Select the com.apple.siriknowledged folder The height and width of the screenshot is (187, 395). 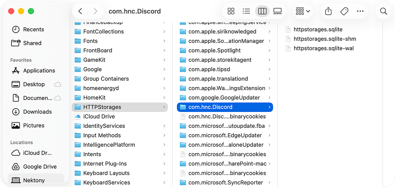point(225,31)
